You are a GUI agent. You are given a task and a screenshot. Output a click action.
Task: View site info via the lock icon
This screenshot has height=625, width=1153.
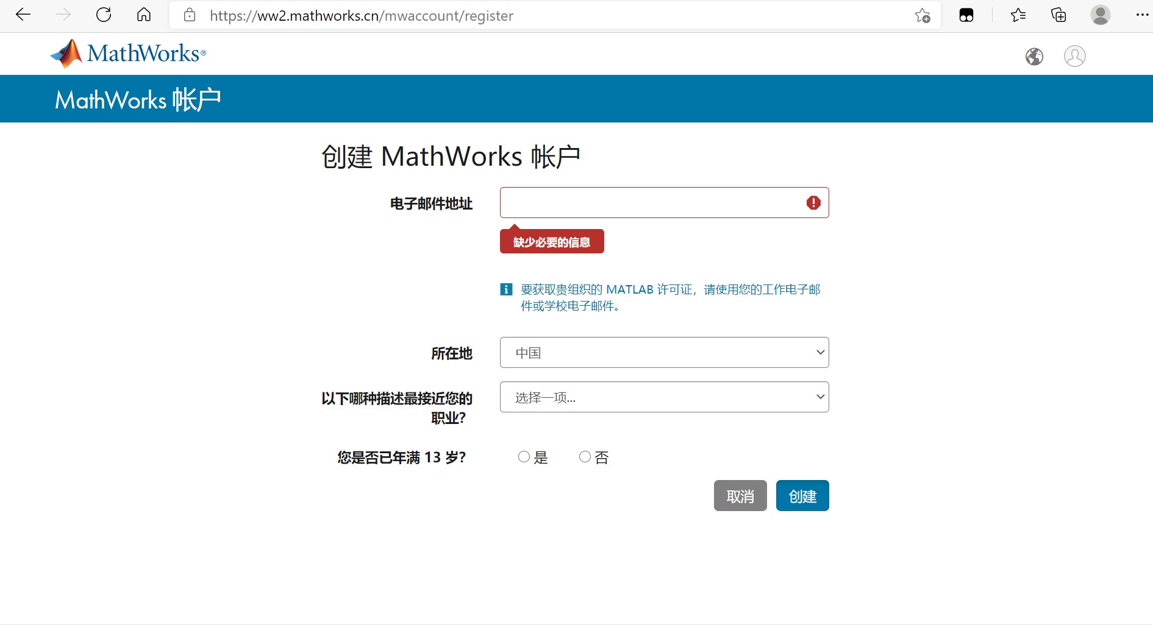point(190,15)
